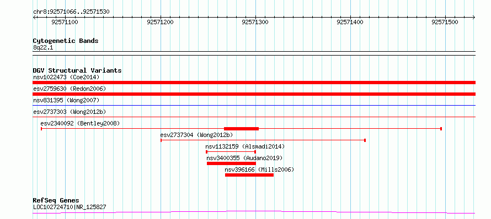This screenshot has height=219, width=491.
Task: Open the esv2737304 (Wong2012b) label
Action: (196, 135)
